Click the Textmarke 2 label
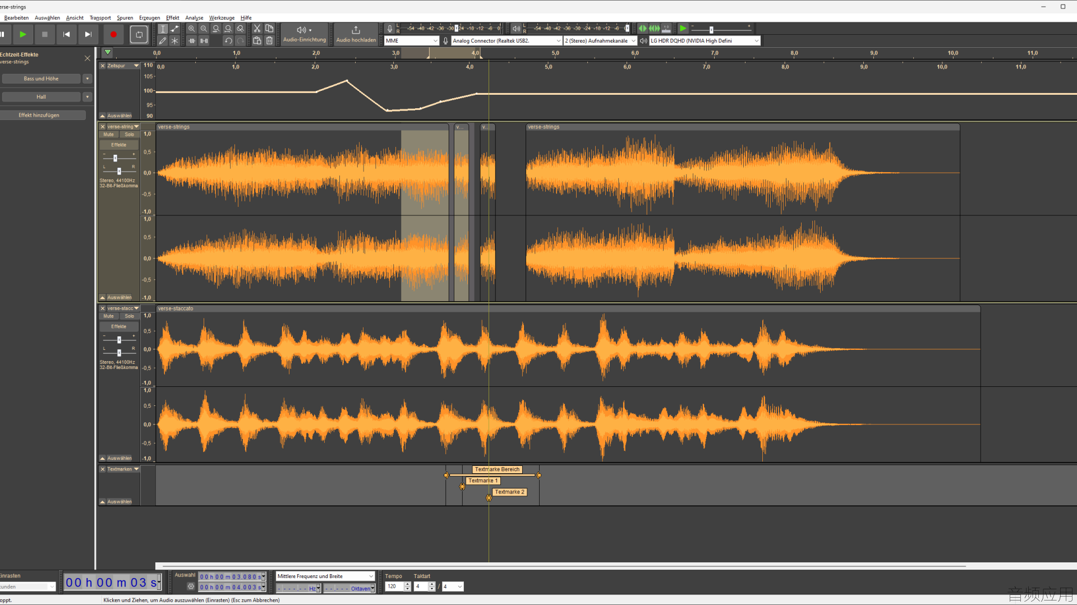Screen dimensions: 1077x605 pyautogui.click(x=509, y=492)
